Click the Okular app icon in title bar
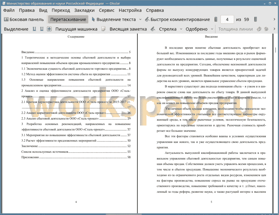 pyautogui.click(x=4, y=3)
